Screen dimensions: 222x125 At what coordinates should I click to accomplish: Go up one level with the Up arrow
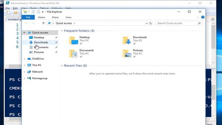click(43, 23)
